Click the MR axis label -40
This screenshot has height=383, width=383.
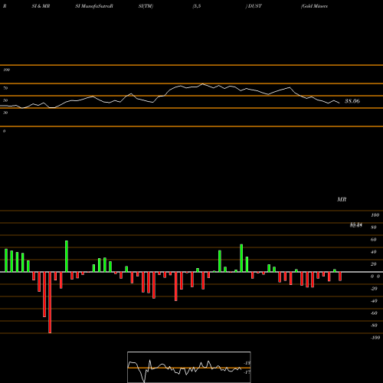click(x=374, y=301)
